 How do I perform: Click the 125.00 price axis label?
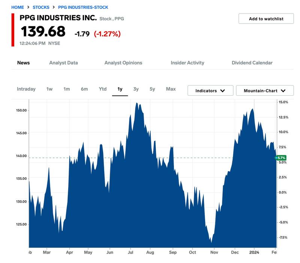click(21, 224)
